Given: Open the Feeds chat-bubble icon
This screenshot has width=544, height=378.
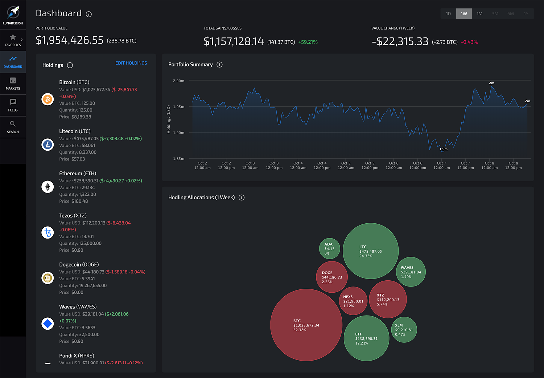Looking at the screenshot, I should tap(13, 102).
